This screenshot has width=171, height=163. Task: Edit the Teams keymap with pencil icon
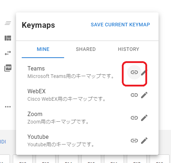[144, 72]
